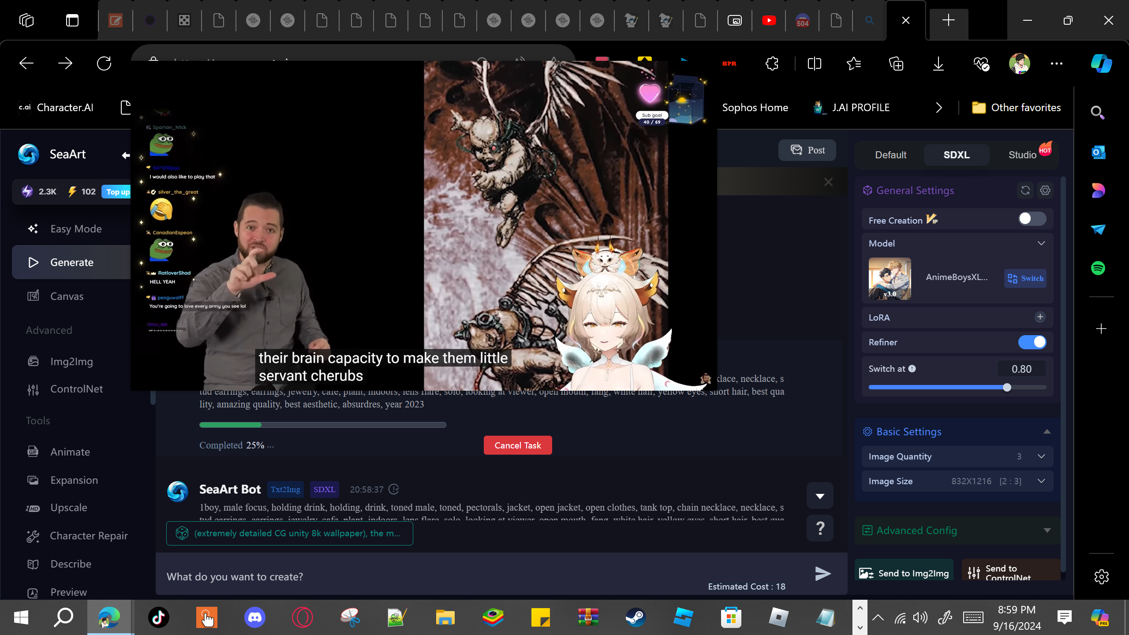Open the browser Favorites icon

click(854, 63)
